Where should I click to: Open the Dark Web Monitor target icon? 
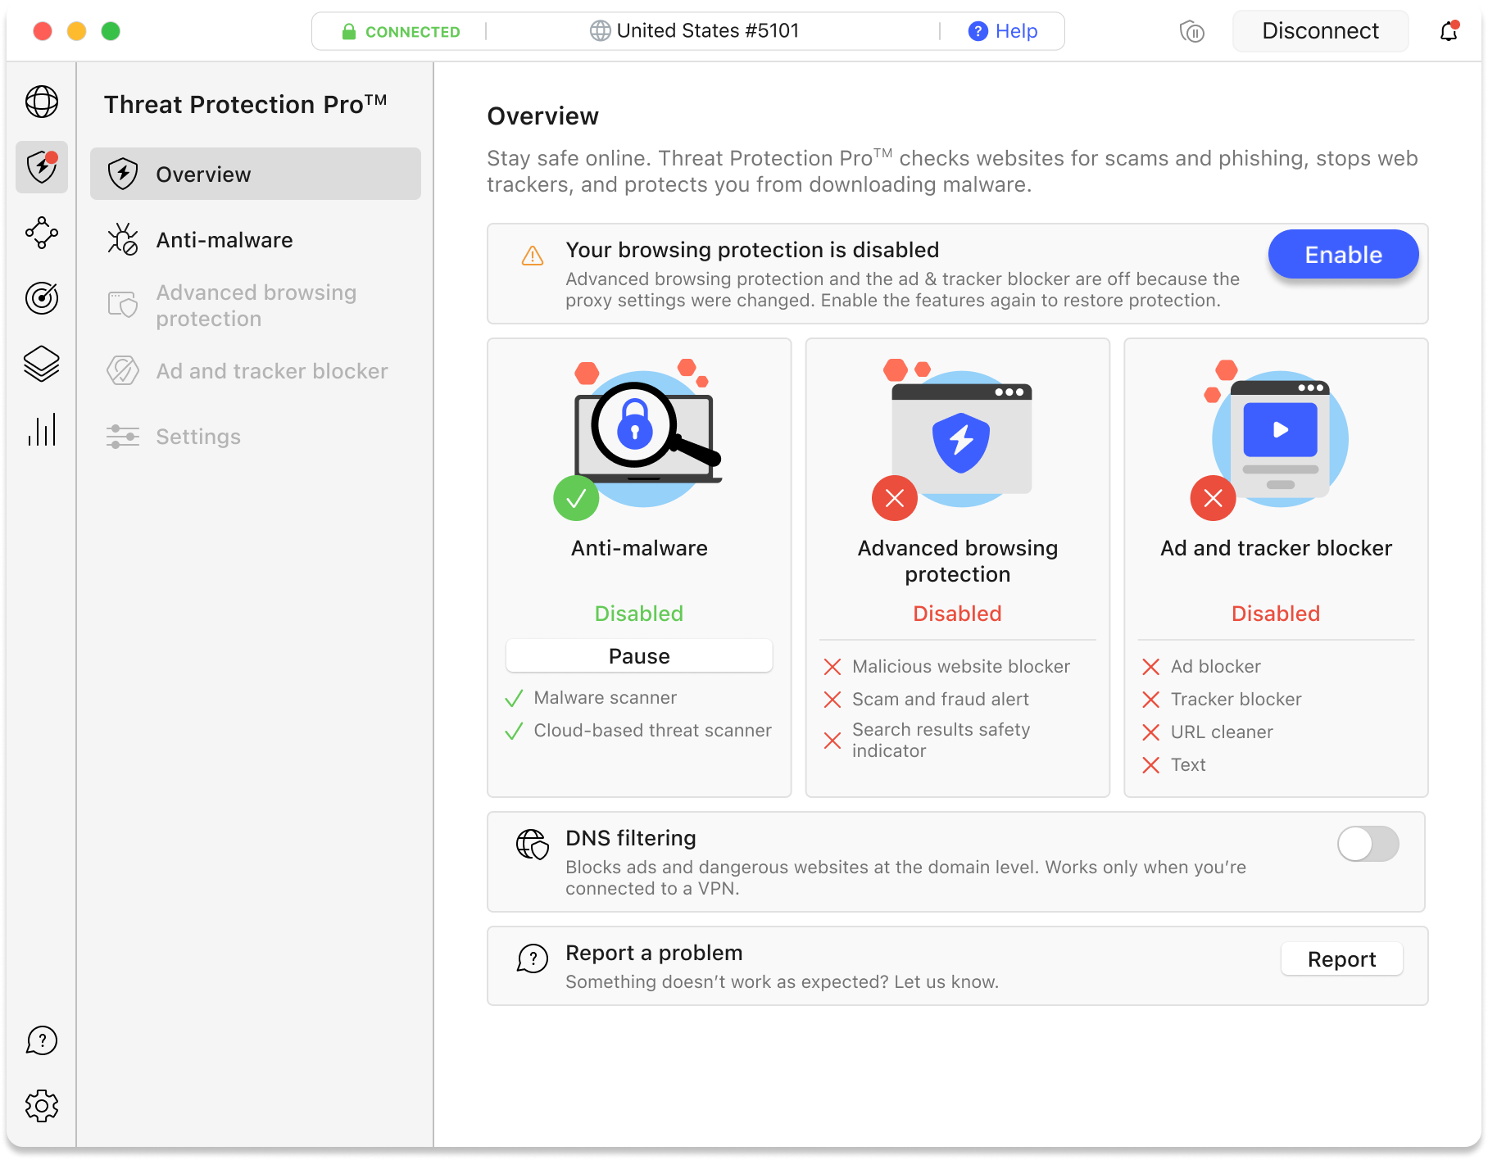(42, 298)
